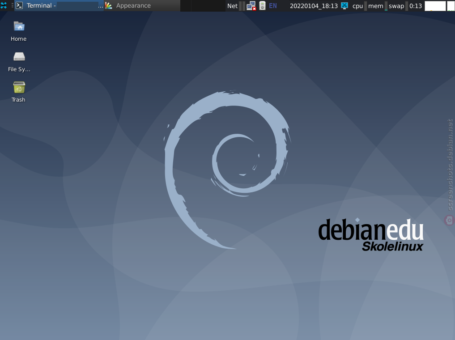Image resolution: width=455 pixels, height=340 pixels.
Task: Click the 0:13 uptime readout
Action: (416, 6)
